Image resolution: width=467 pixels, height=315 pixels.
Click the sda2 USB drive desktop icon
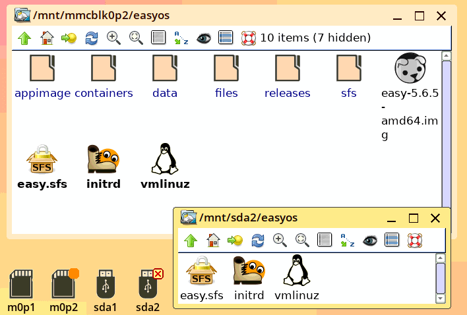[x=148, y=291]
